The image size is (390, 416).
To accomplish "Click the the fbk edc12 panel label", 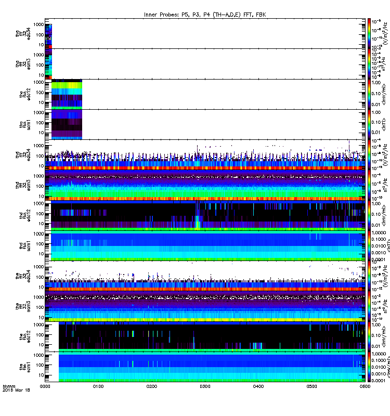I will (x=25, y=336).
